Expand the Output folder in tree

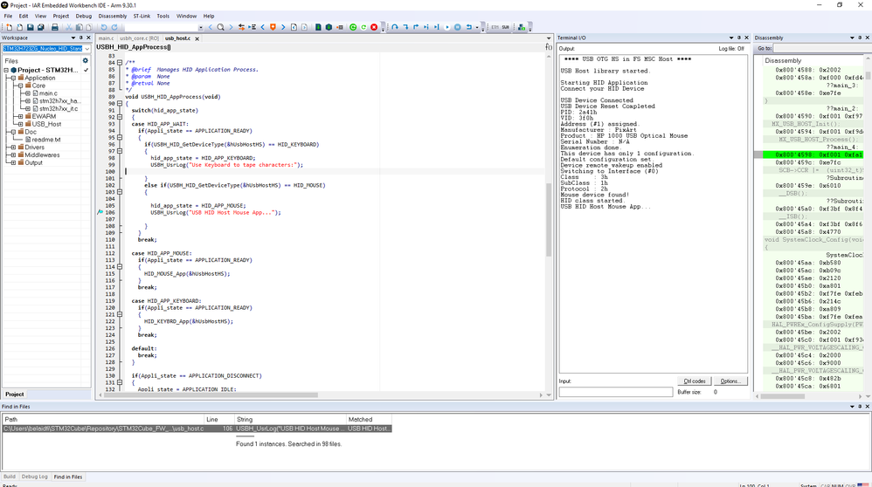(13, 163)
